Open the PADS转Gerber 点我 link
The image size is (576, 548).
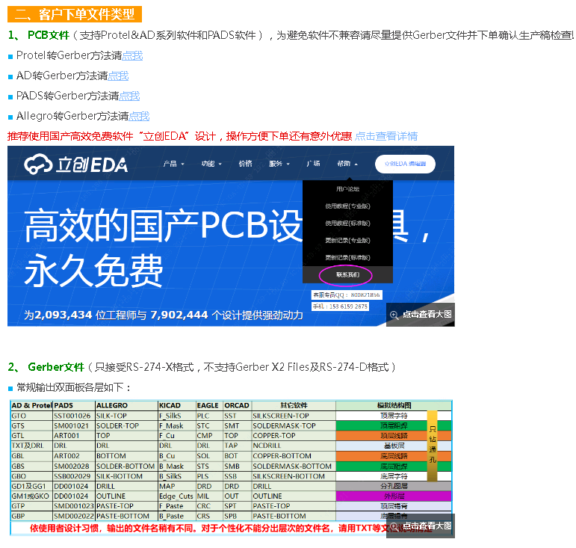pos(129,96)
